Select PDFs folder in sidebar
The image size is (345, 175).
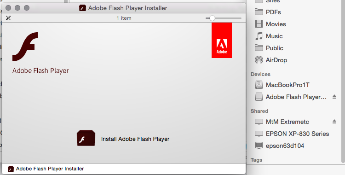point(268,12)
